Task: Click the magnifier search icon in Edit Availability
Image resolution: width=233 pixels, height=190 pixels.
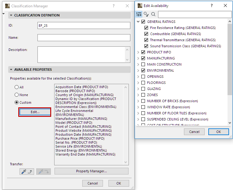Action: (x=153, y=14)
